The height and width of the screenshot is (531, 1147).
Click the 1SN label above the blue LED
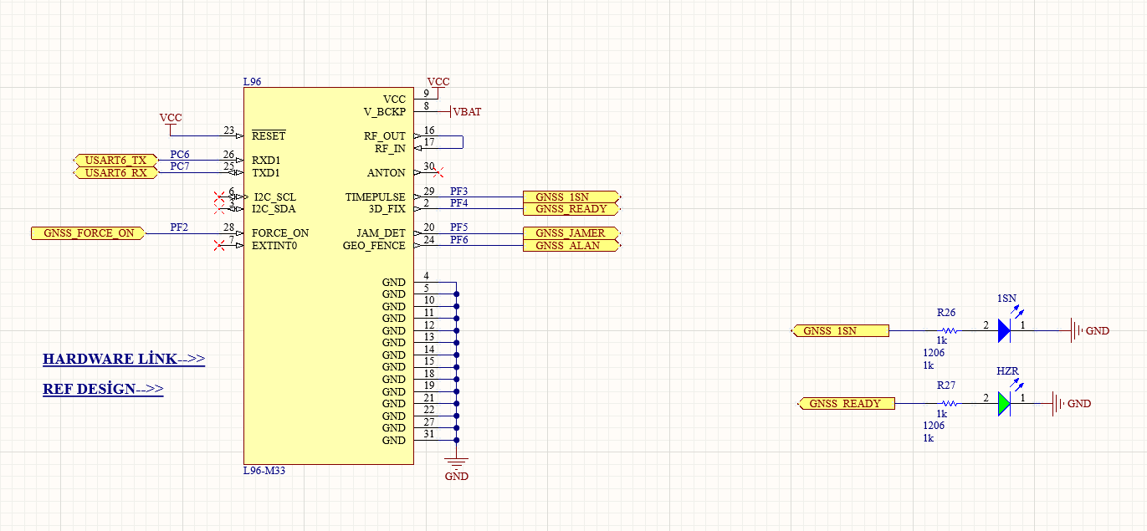(x=1007, y=299)
